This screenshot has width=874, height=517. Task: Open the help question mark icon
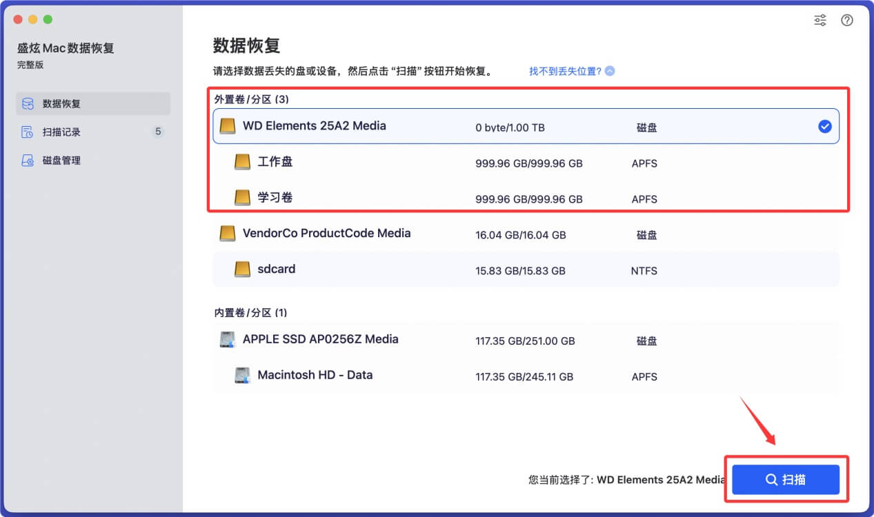(x=847, y=20)
